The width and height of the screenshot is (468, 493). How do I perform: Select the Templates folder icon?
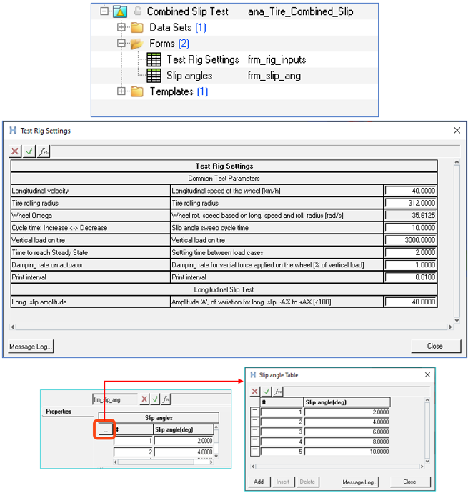click(x=136, y=91)
